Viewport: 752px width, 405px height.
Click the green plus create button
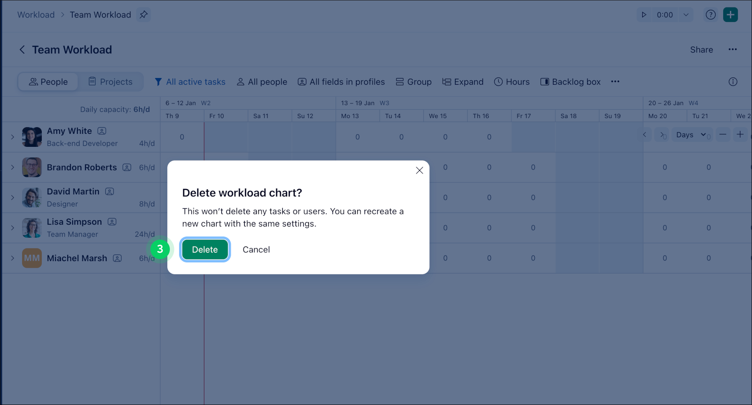[x=730, y=15]
